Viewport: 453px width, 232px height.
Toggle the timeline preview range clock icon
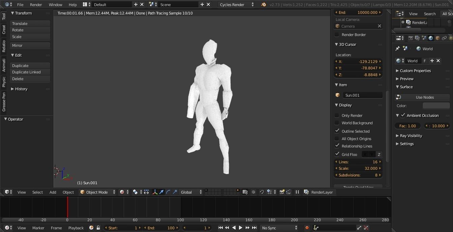(91, 228)
